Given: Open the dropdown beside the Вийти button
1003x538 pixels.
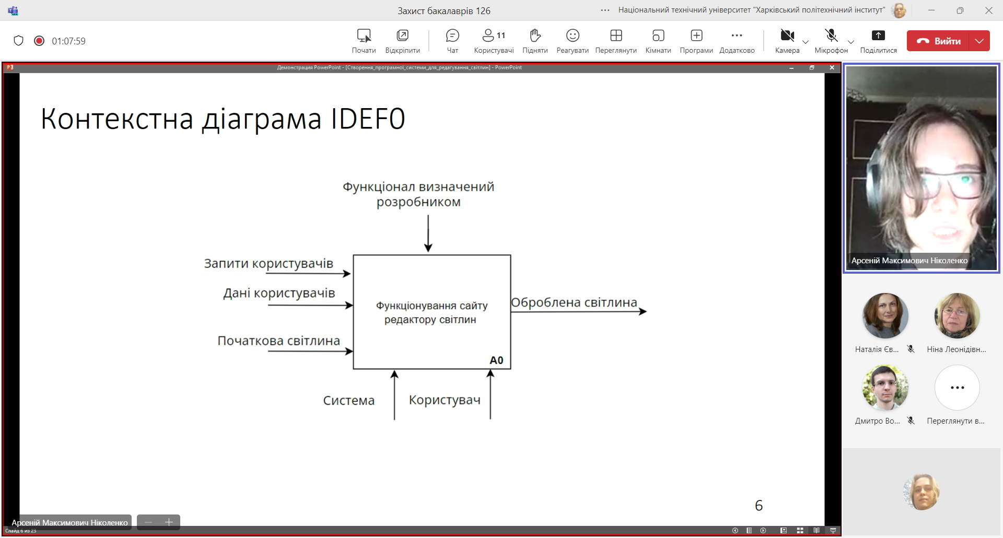Looking at the screenshot, I should (x=979, y=41).
